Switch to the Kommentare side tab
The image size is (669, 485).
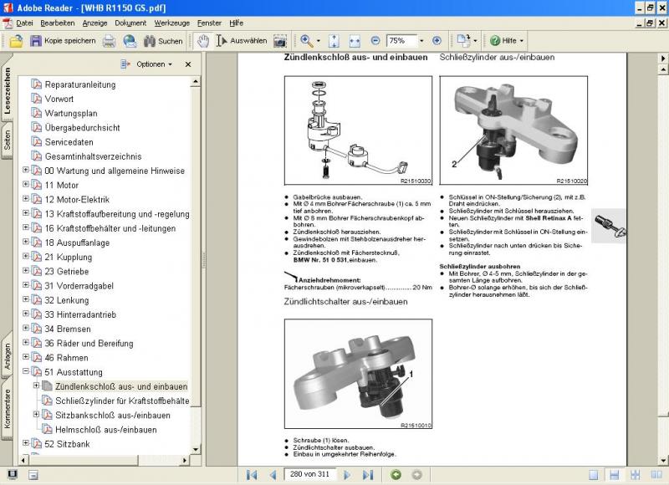pyautogui.click(x=8, y=409)
